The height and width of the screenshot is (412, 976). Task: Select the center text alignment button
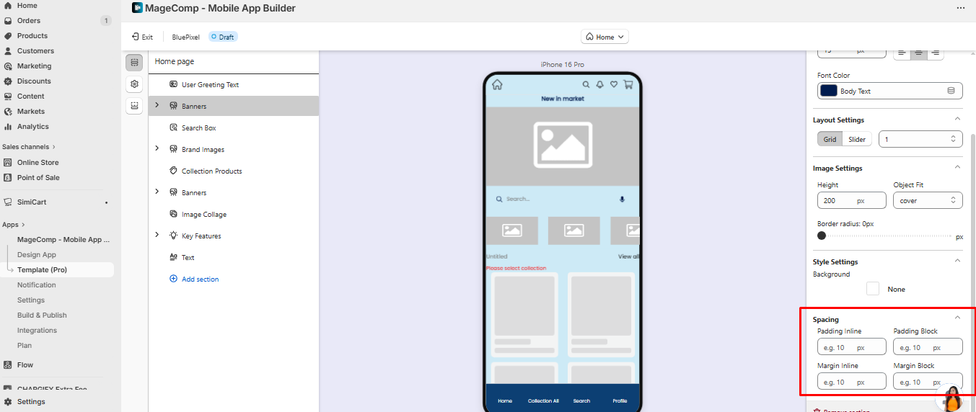click(918, 52)
